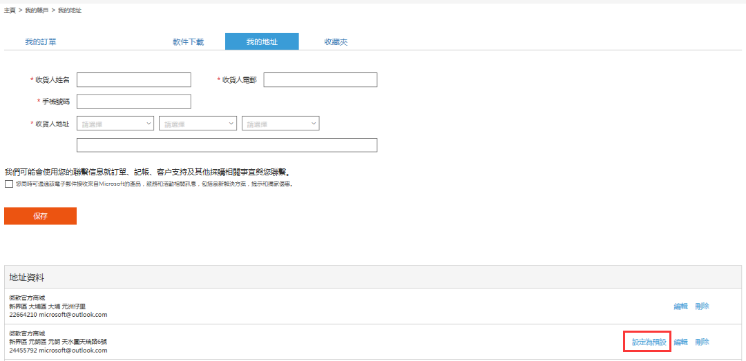
Task: Click the 收貨人姓名 input field
Action: [x=133, y=80]
